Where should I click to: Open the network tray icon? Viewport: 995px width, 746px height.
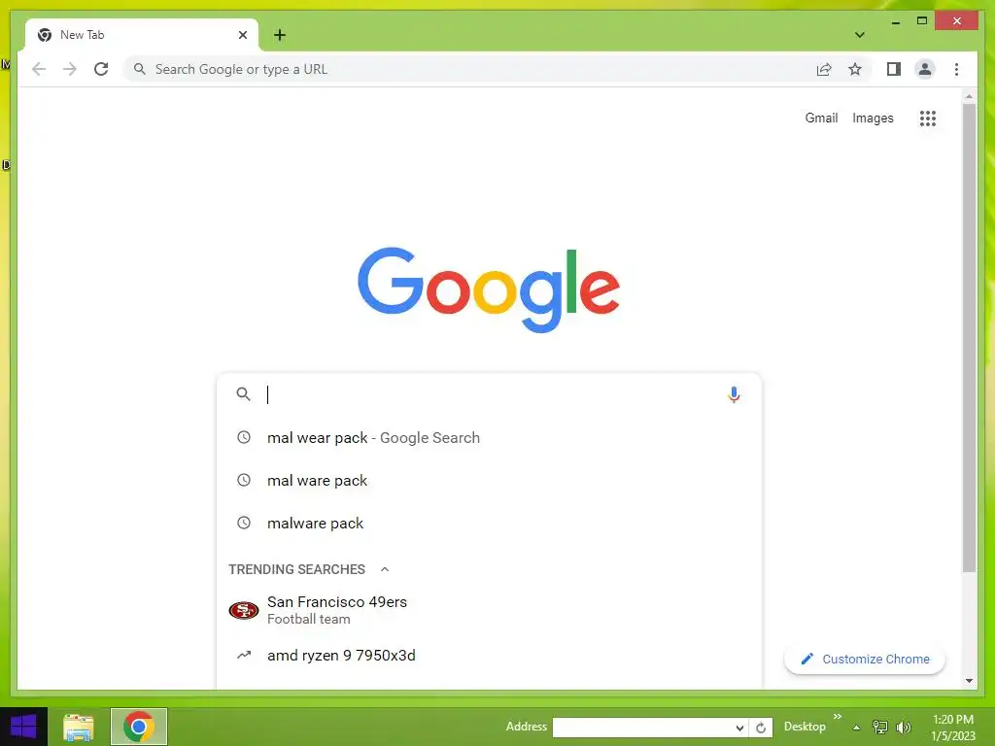[x=880, y=727]
